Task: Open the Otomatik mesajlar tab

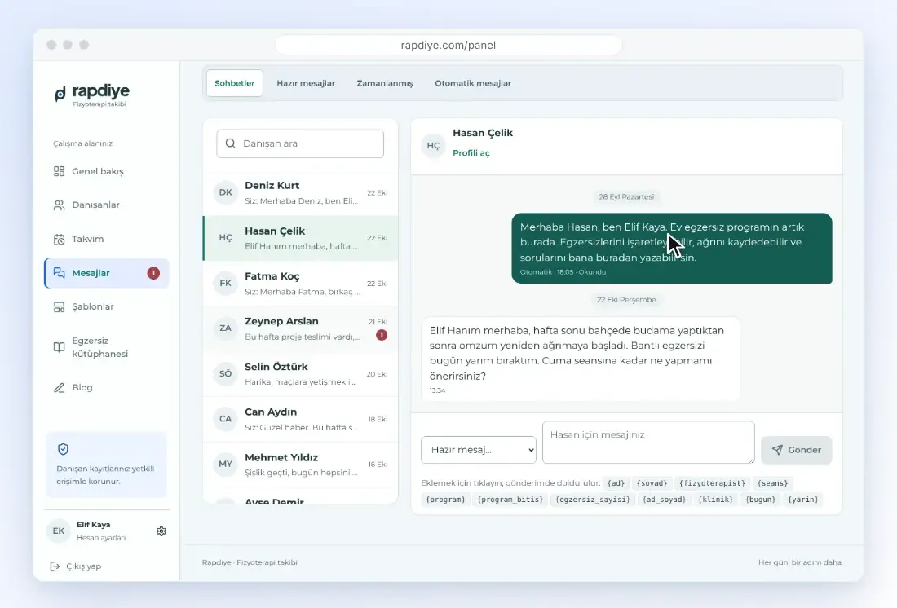Action: tap(473, 83)
